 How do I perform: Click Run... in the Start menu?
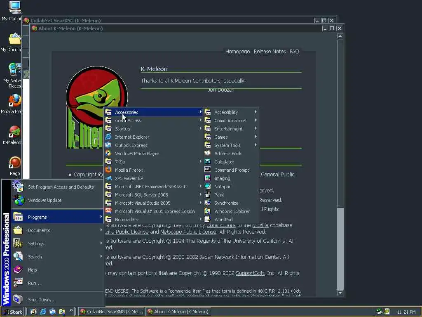click(57, 283)
